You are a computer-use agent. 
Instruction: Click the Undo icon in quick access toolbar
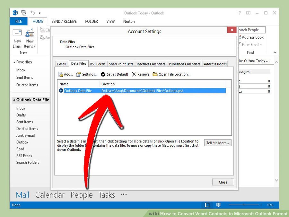[x=32, y=13]
